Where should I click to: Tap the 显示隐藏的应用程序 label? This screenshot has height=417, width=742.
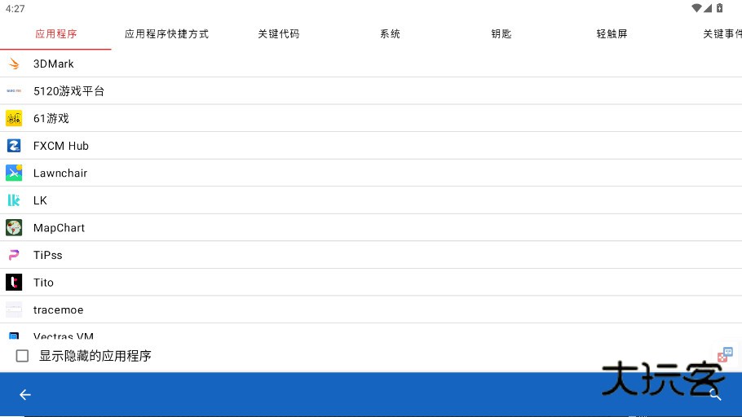click(95, 356)
